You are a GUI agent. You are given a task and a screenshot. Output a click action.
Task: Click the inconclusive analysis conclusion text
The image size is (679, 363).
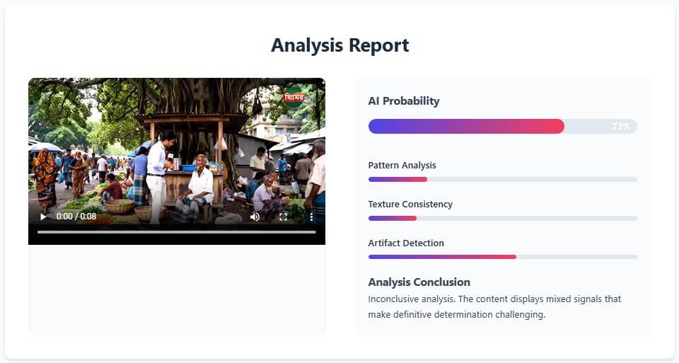tap(494, 306)
